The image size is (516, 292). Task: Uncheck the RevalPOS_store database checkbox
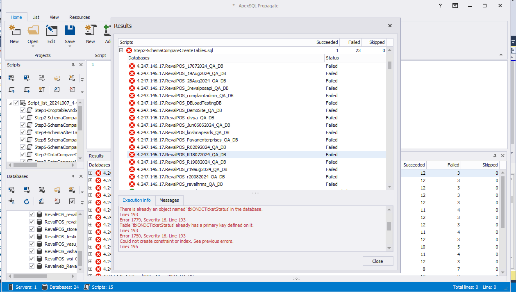coord(32,229)
